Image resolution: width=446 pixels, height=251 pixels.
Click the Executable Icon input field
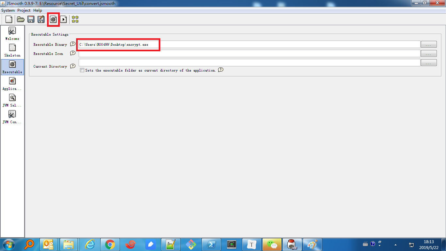pyautogui.click(x=249, y=54)
